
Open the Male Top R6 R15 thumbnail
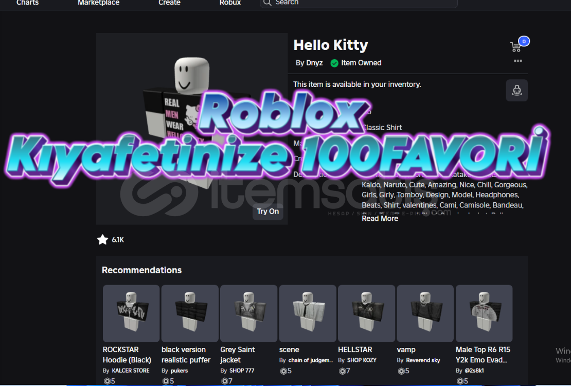(484, 313)
